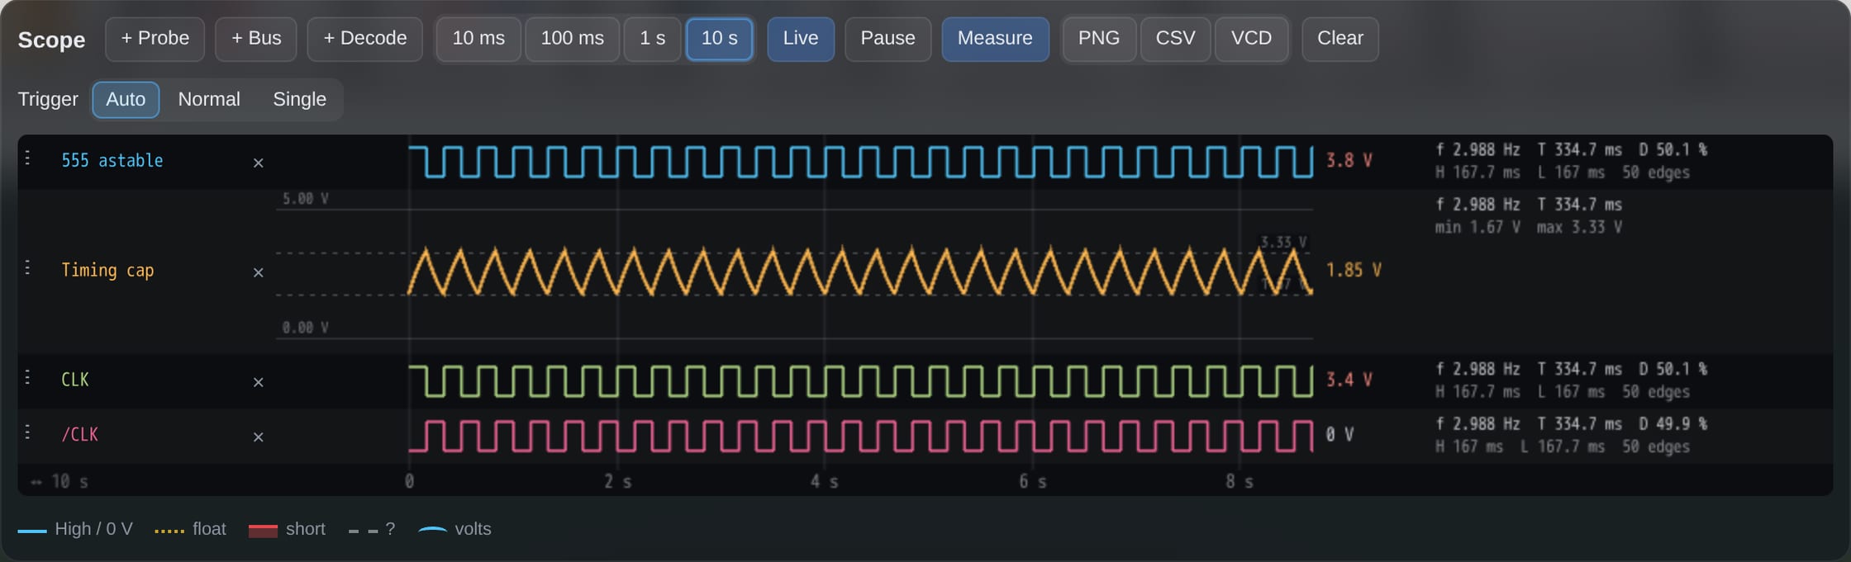Add a protocol decoder

364,39
